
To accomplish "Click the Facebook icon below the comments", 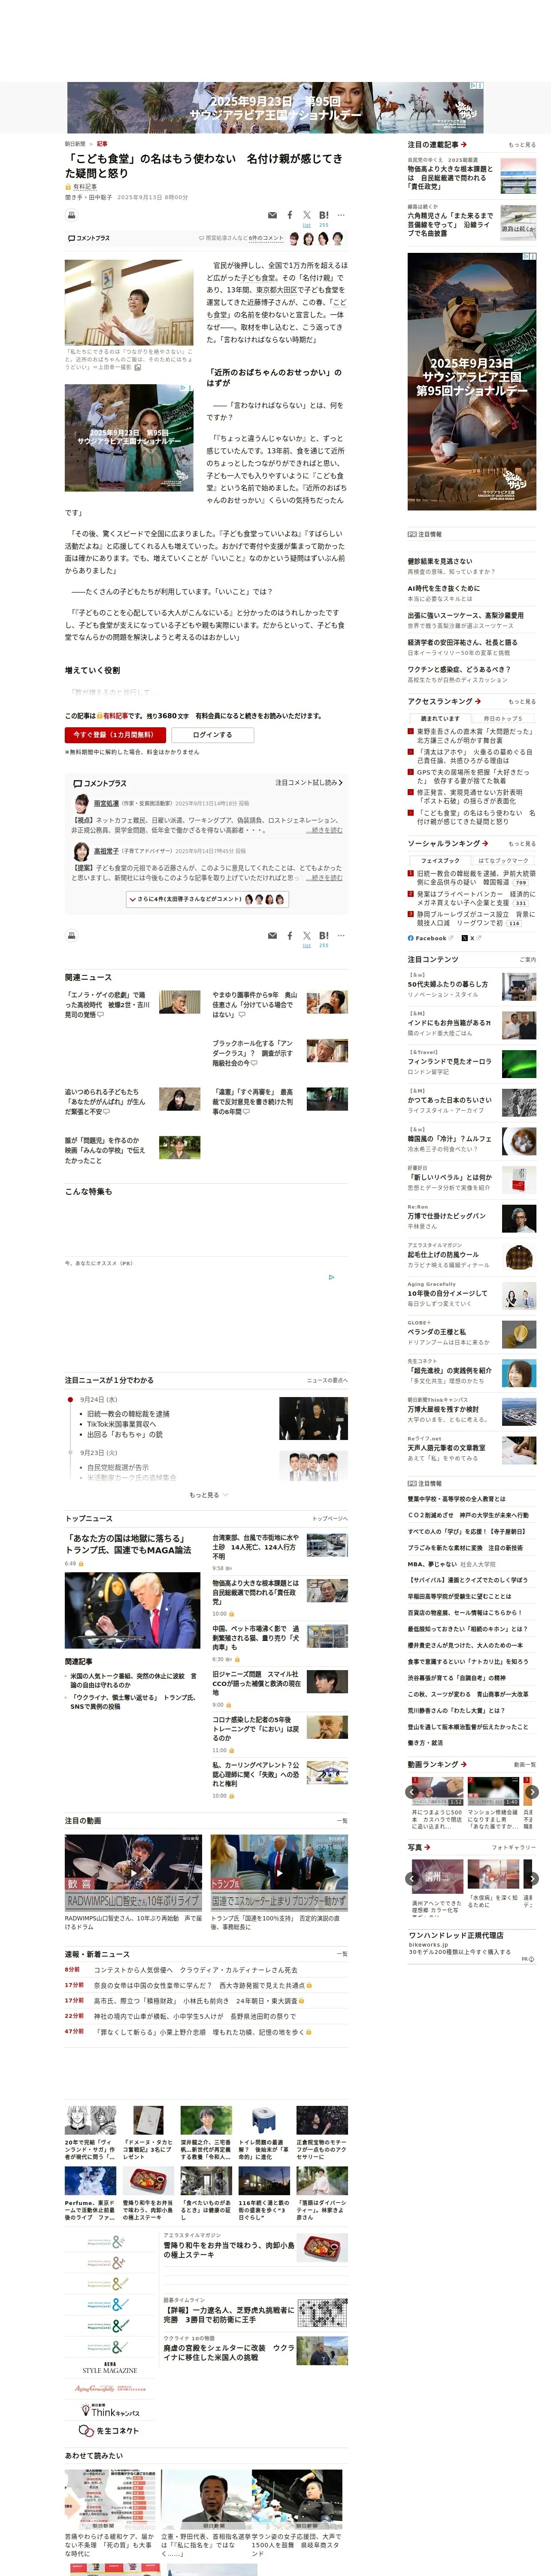I will coord(290,935).
